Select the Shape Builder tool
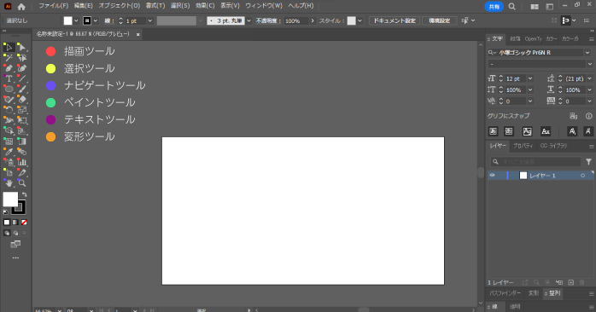596x312 pixels. [x=9, y=131]
